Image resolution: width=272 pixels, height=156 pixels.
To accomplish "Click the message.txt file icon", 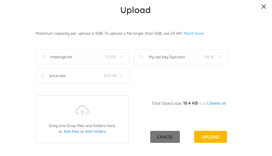I will point(43,57).
